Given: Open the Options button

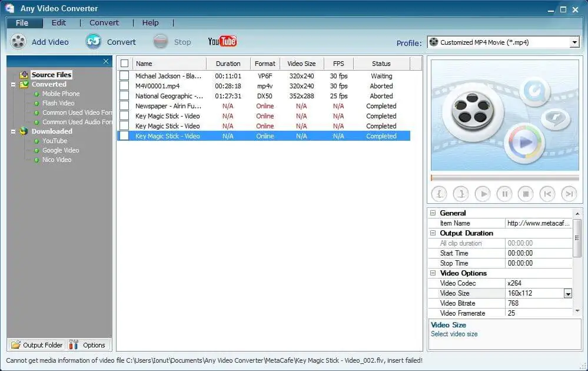Looking at the screenshot, I should [88, 345].
